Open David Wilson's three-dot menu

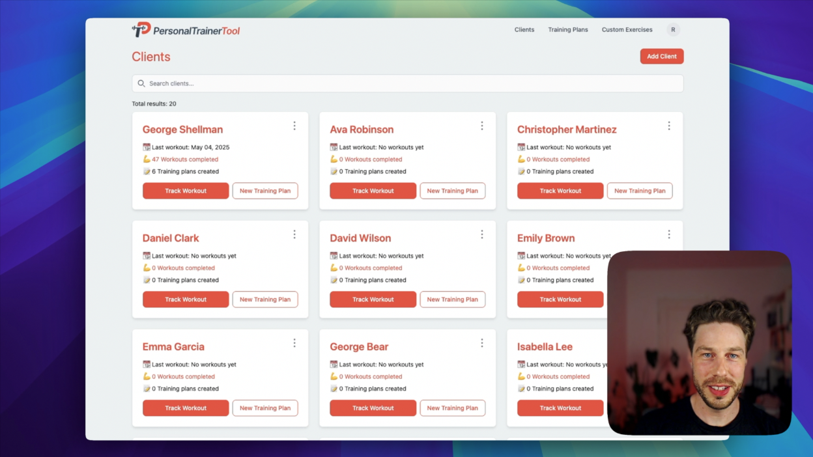(x=482, y=234)
